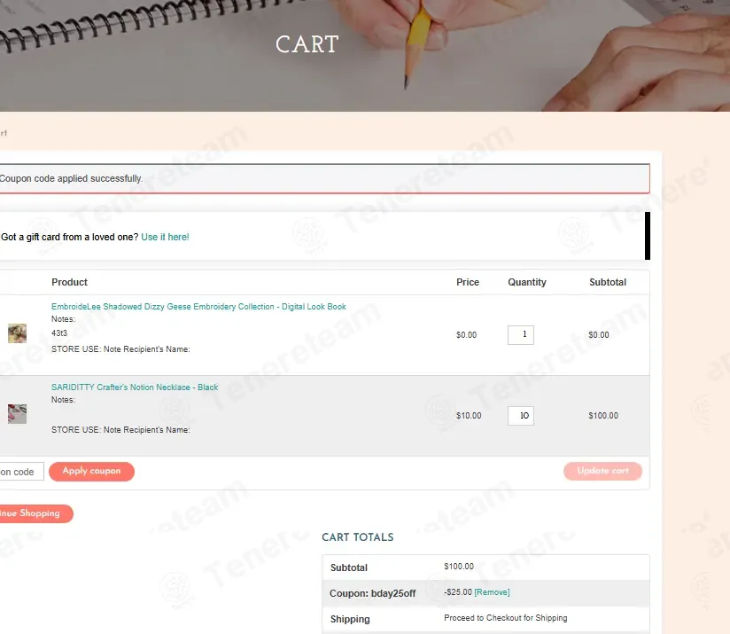730x634 pixels.
Task: Click the EmbroideLee product thumbnail image
Action: [17, 333]
